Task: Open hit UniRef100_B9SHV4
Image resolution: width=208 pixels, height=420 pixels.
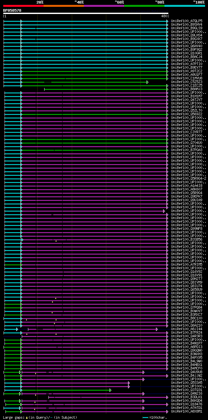Action: (187, 24)
